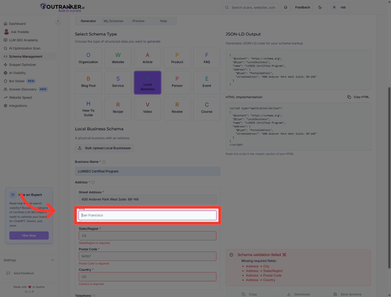The image size is (391, 297).
Task: Click the notification bell icon
Action: click(x=285, y=7)
